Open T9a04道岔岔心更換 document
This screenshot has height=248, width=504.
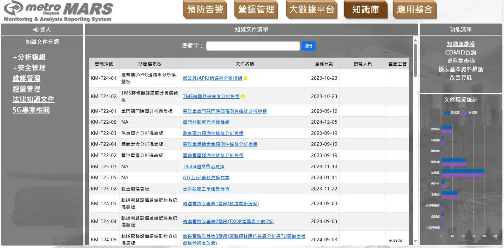point(203,167)
